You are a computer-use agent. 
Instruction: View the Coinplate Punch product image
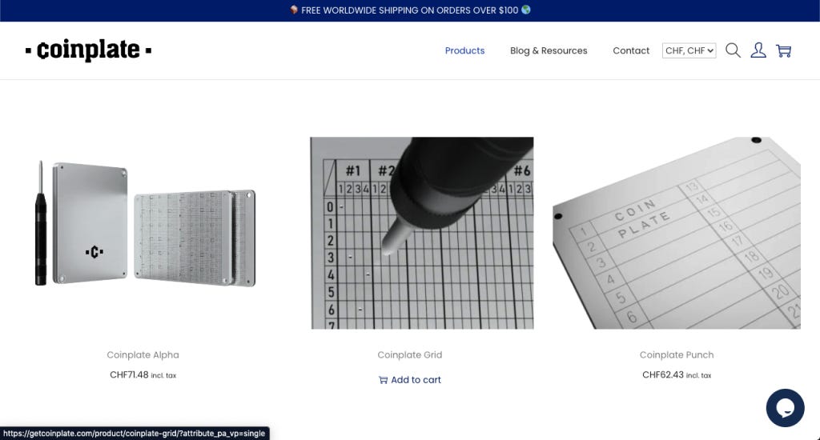click(676, 233)
